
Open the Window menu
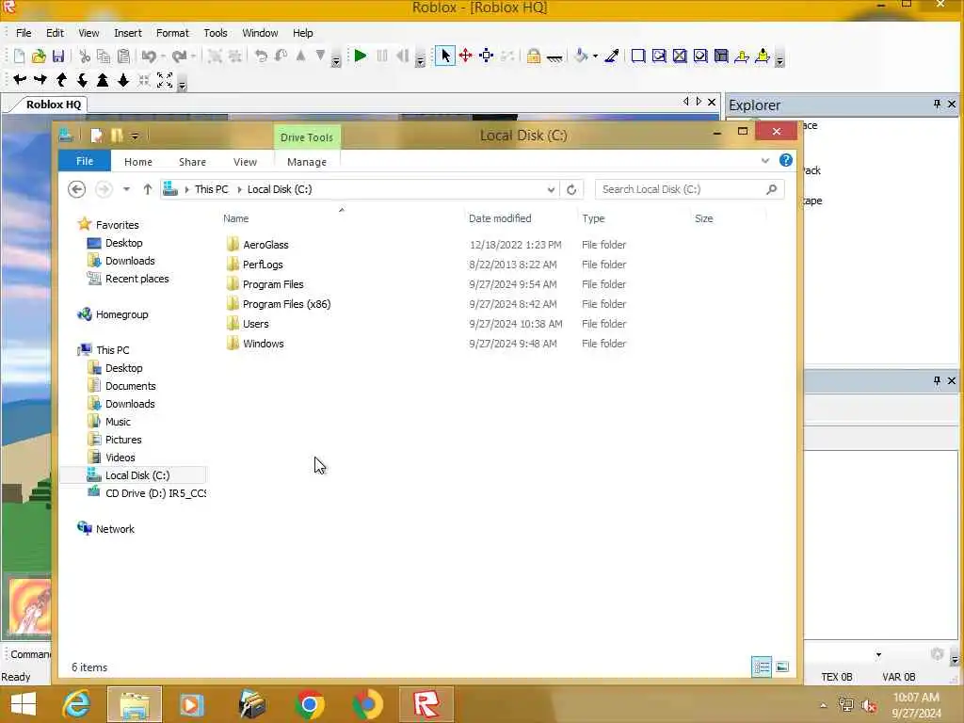click(260, 33)
